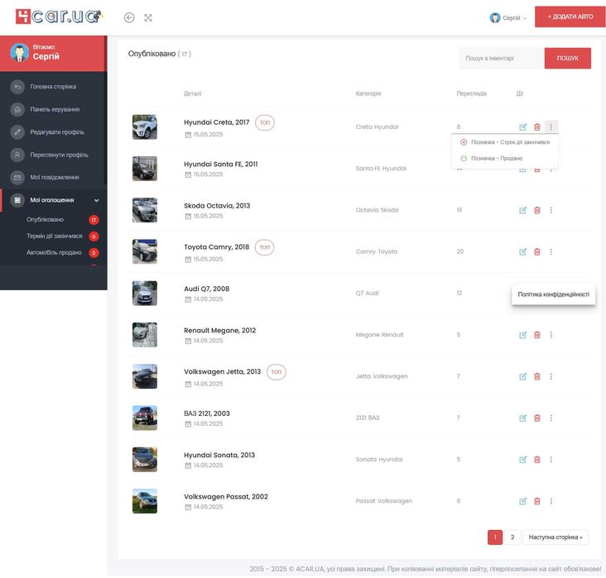
Task: Click the ПОШУК search button
Action: (x=567, y=59)
